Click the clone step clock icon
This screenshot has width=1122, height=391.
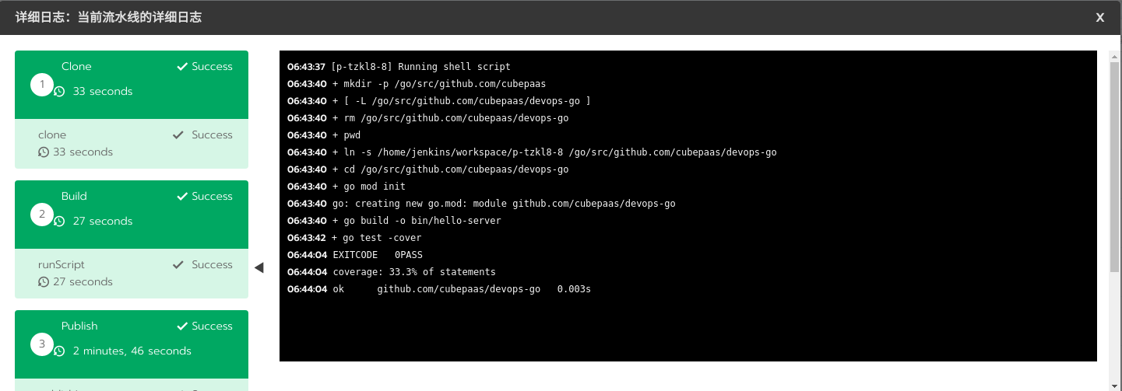[44, 152]
